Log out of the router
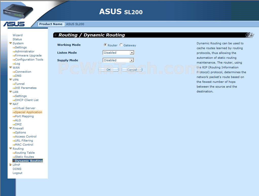The height and width of the screenshot is (196, 259). [17, 173]
